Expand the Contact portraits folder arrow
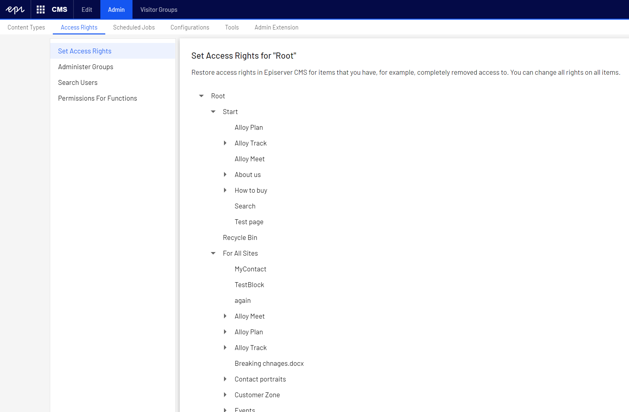 [225, 379]
